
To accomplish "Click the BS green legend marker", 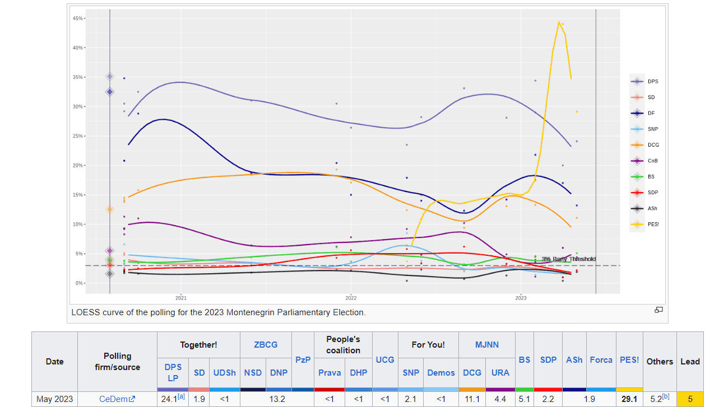I will [x=637, y=177].
